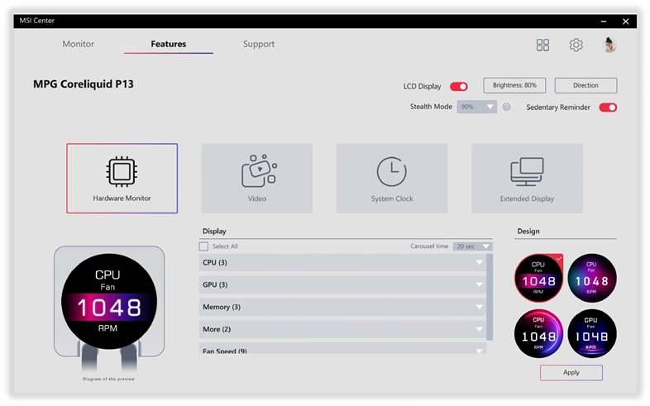650x406 pixels.
Task: Click the MPG Coreliquid P13 title
Action: pyautogui.click(x=84, y=84)
